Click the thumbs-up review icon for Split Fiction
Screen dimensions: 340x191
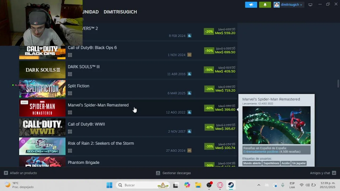coord(189,93)
